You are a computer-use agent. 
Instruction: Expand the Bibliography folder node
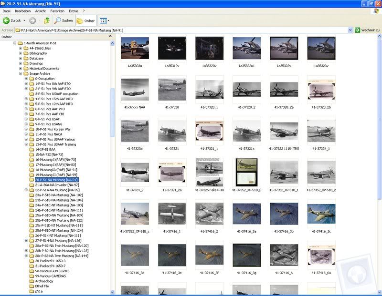click(21, 53)
